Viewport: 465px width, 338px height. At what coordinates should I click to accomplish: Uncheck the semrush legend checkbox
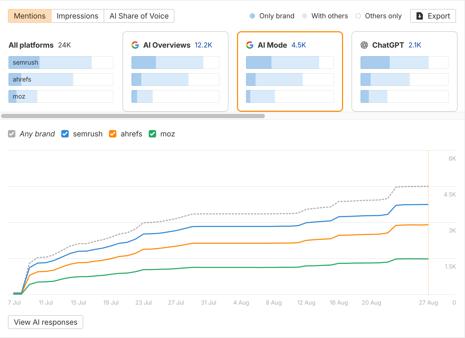(65, 134)
